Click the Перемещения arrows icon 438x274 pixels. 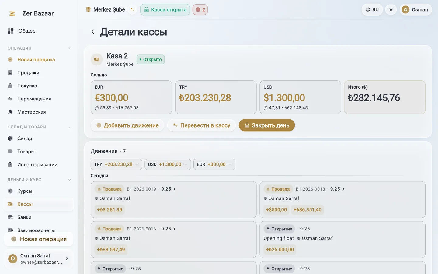(10, 99)
